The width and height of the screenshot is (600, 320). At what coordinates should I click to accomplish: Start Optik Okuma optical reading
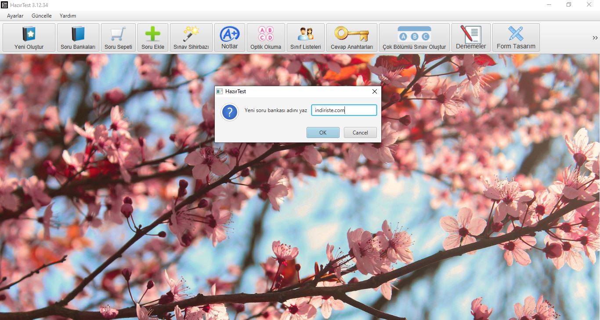tap(266, 38)
